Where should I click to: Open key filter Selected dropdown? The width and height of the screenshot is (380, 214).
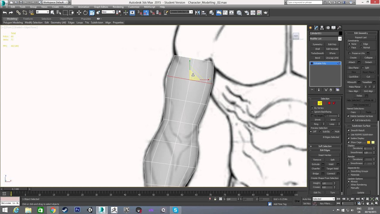pyautogui.click(x=324, y=199)
